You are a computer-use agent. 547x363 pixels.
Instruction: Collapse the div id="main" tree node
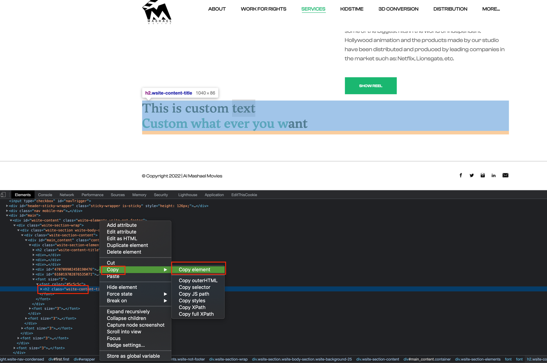7,215
